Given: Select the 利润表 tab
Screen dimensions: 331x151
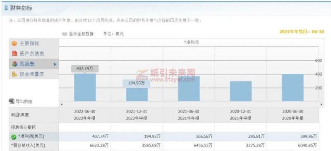Looking at the screenshot, I should pos(34,64).
